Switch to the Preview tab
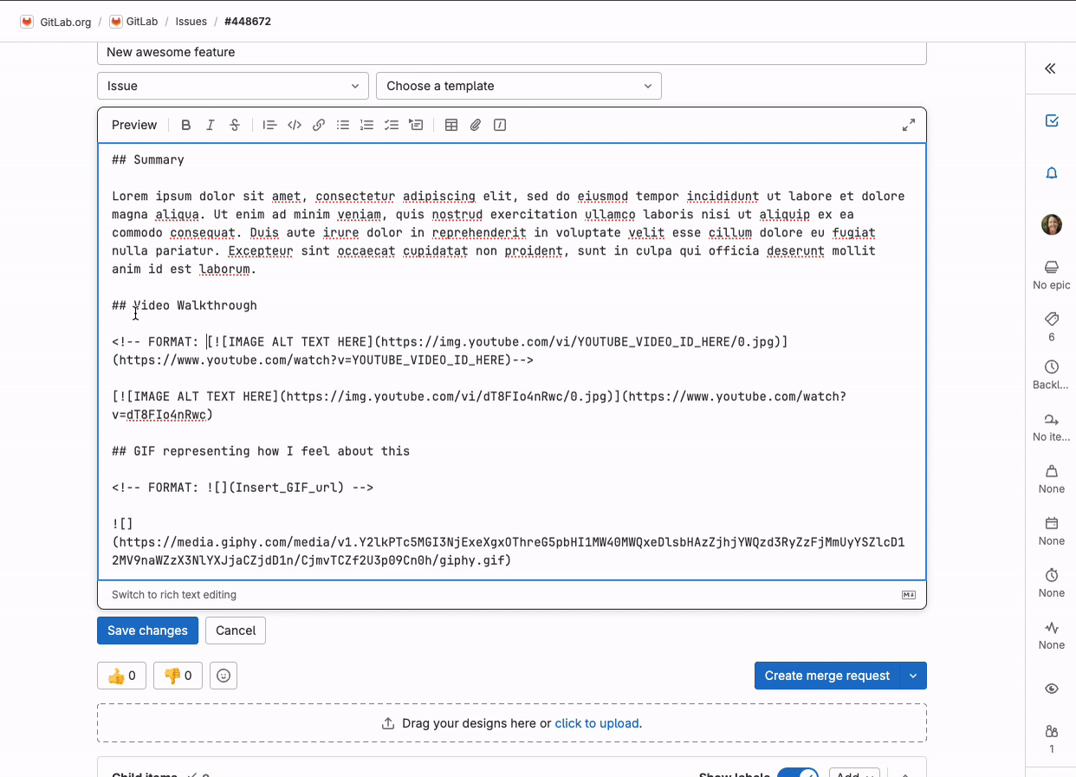Screen dimensions: 1076x777 [134, 125]
